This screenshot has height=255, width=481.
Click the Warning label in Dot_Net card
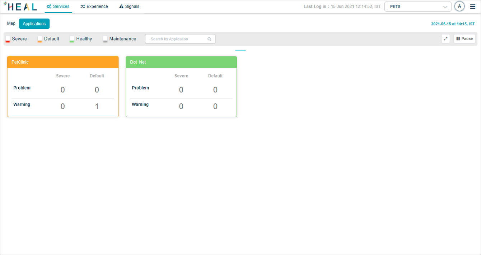tap(140, 105)
